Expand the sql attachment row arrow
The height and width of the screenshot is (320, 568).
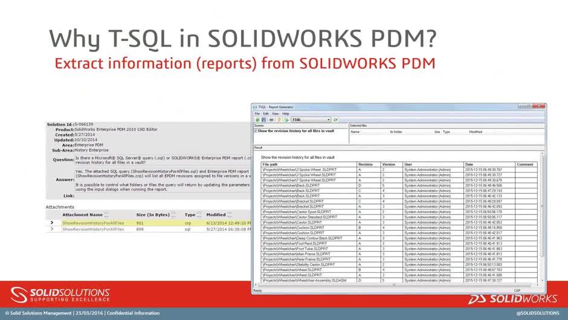pyautogui.click(x=52, y=229)
